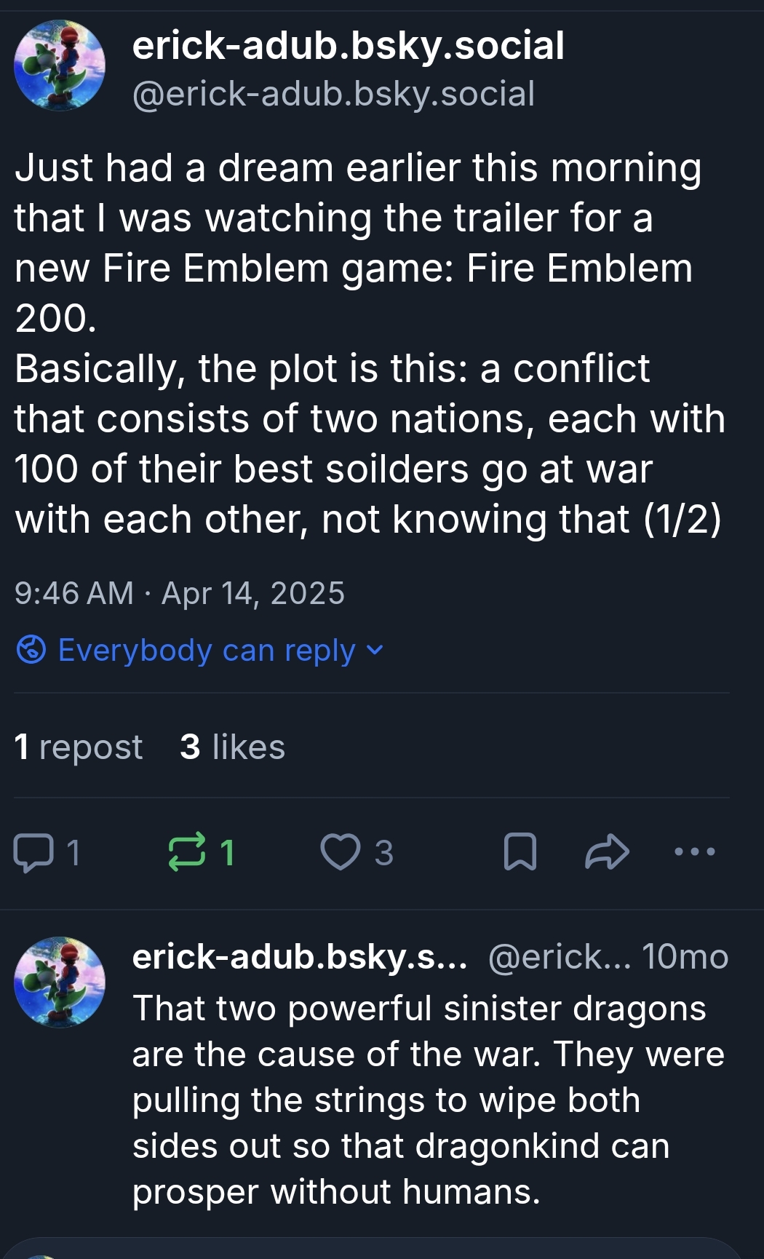Open the reply author's Yoshi avatar
Screen dimensions: 764x1259
[x=60, y=982]
